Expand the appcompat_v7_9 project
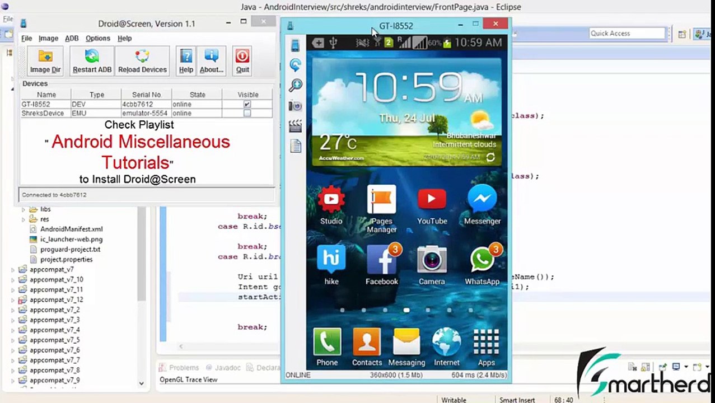Image resolution: width=715 pixels, height=403 pixels. [x=13, y=381]
